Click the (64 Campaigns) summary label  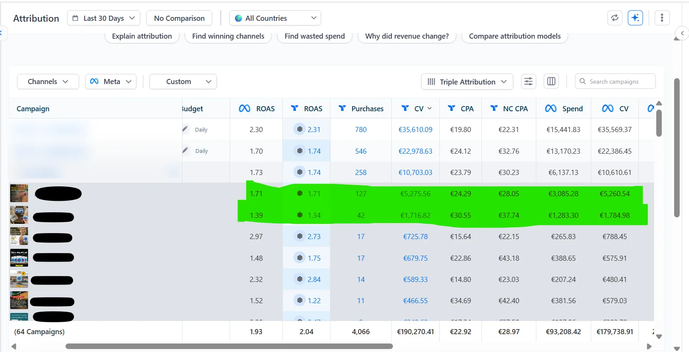[x=40, y=332]
